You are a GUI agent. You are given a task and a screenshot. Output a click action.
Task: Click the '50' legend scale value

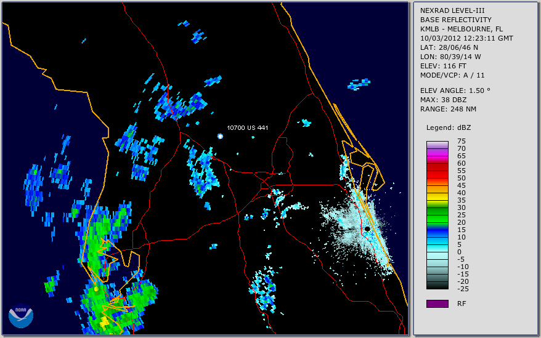[462, 178]
